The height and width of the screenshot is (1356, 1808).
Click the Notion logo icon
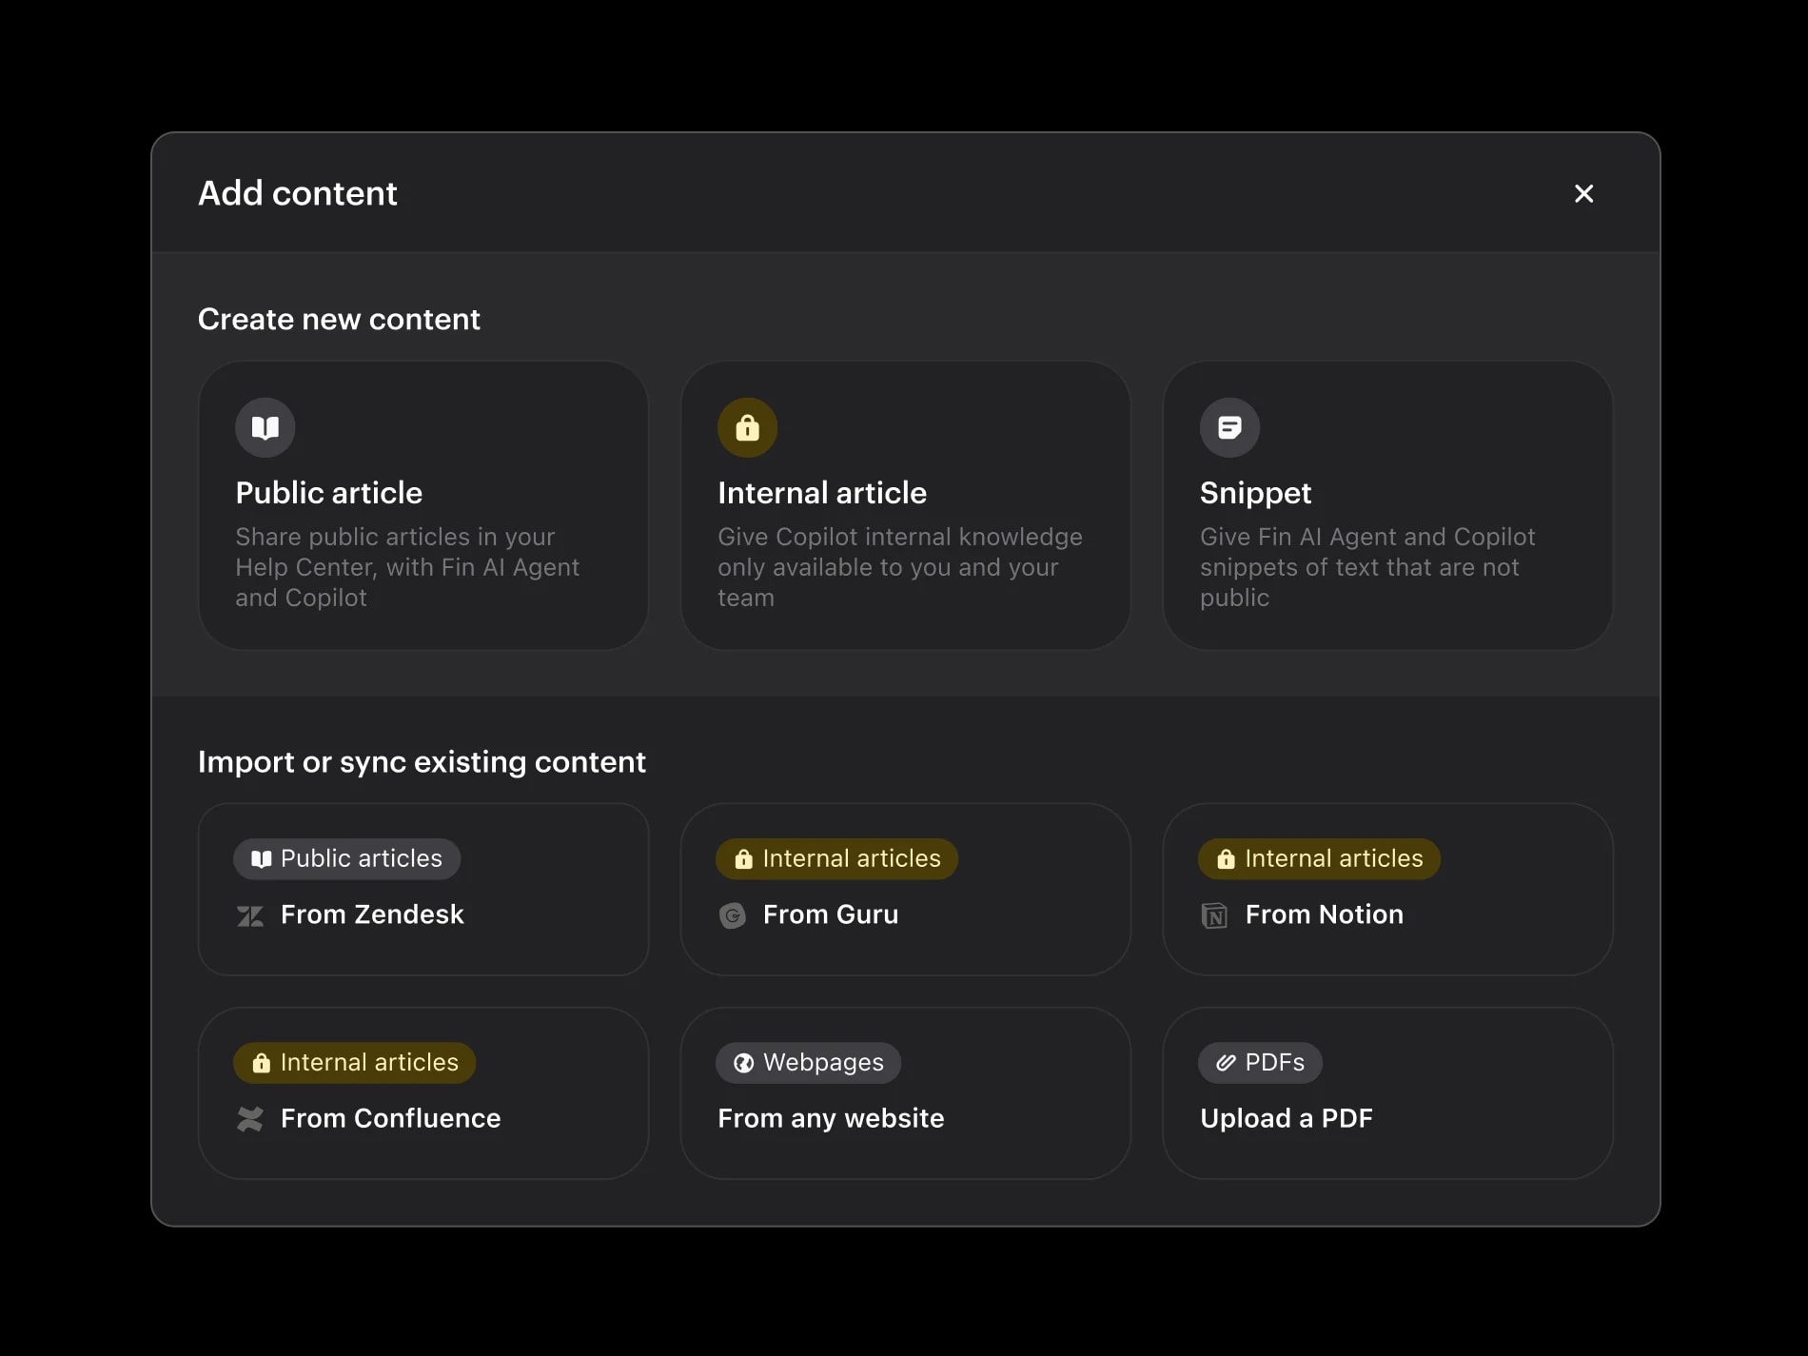[1214, 915]
